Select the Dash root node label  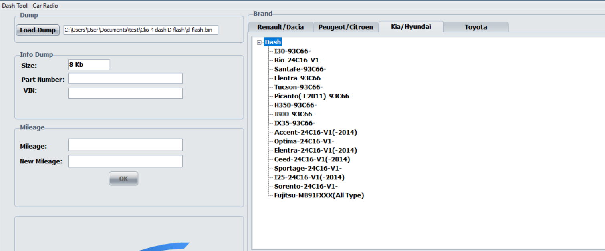click(273, 42)
